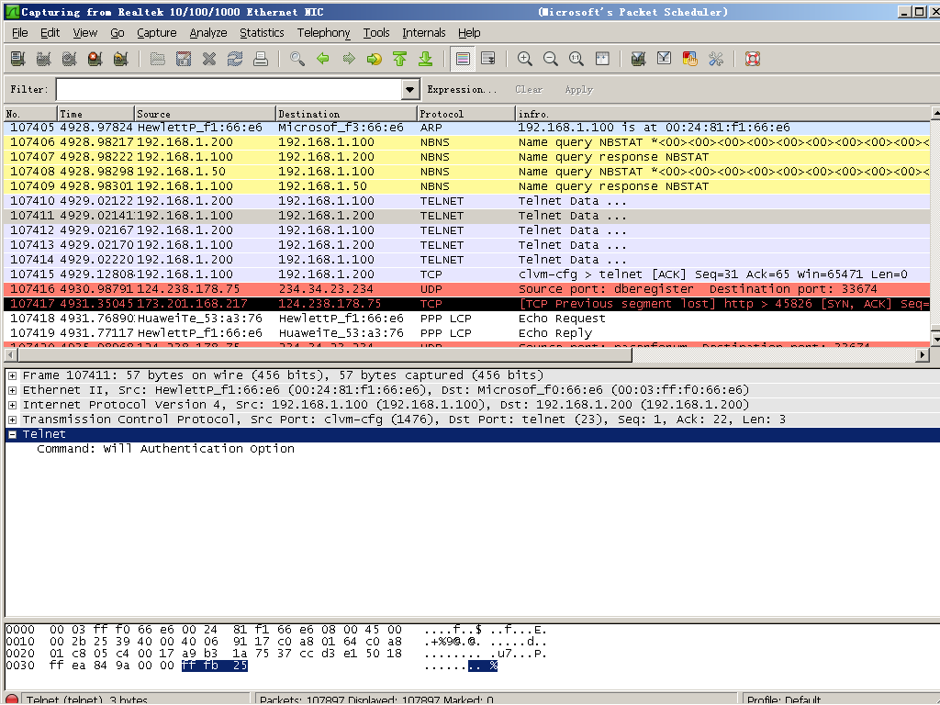Restart the running live capture
The height and width of the screenshot is (705, 940).
pos(120,59)
